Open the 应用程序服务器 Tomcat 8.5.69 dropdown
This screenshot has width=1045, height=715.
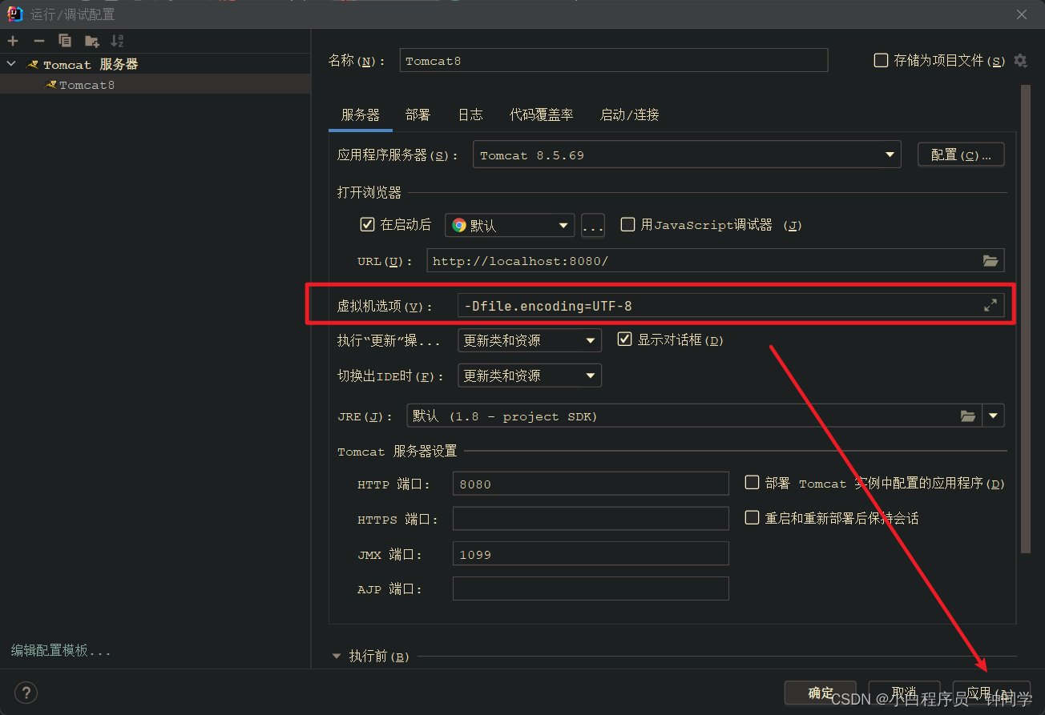point(687,155)
